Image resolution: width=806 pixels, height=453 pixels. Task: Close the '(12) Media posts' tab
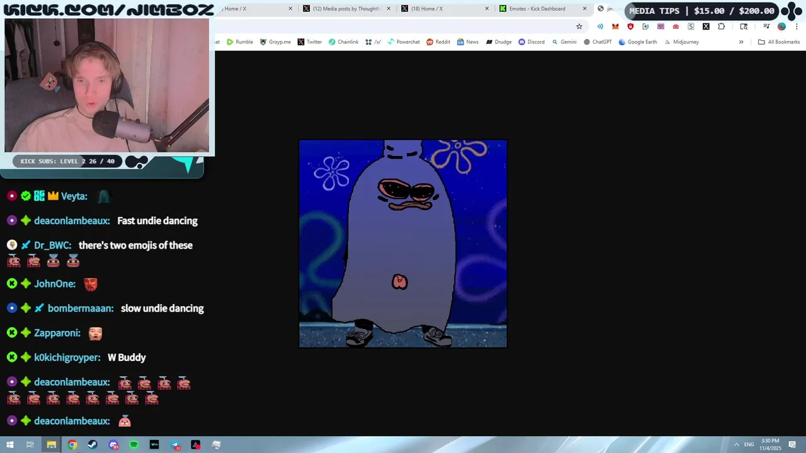point(389,9)
